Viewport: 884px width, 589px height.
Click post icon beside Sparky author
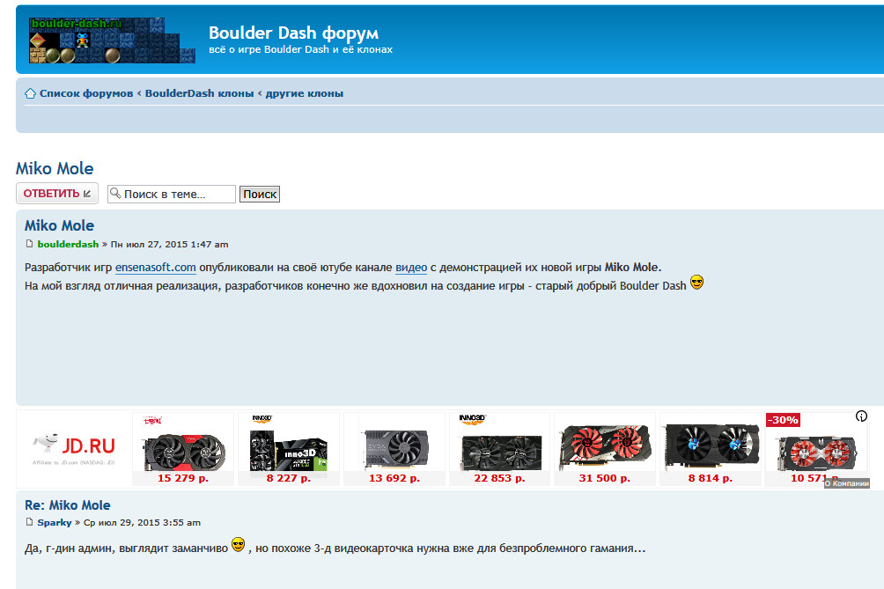[29, 522]
